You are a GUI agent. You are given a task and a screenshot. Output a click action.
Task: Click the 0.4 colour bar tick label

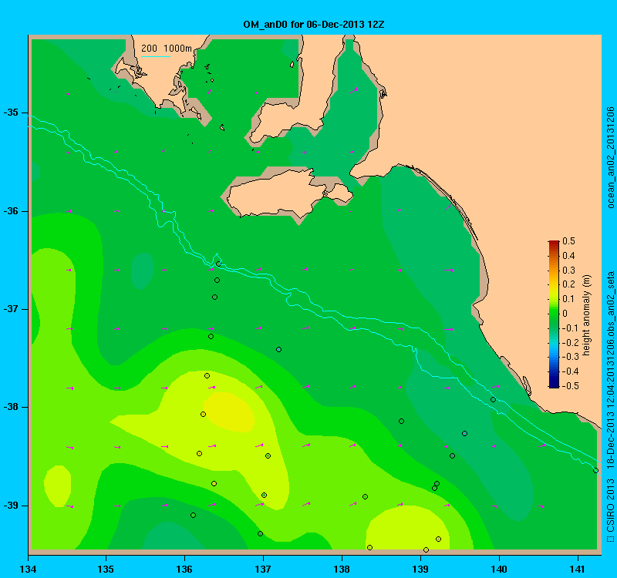(x=568, y=256)
